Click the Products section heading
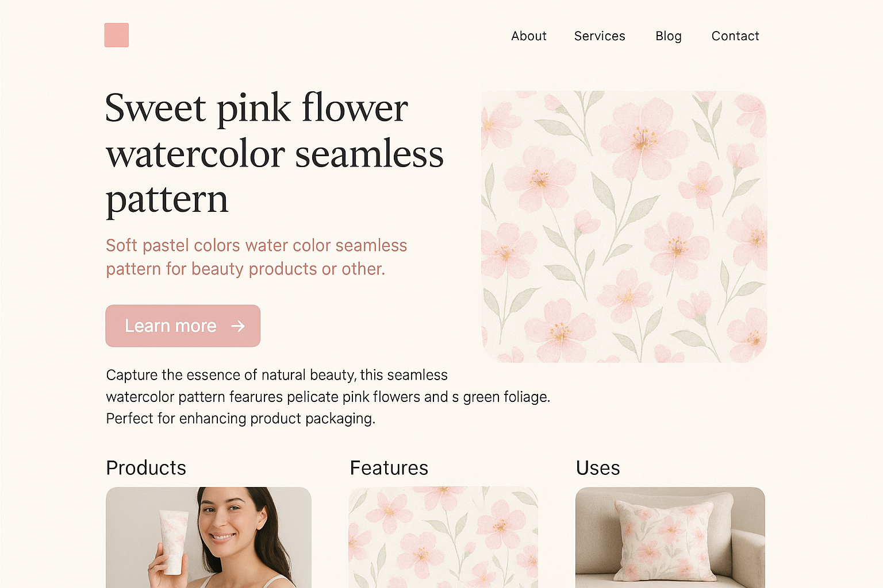 click(x=146, y=468)
